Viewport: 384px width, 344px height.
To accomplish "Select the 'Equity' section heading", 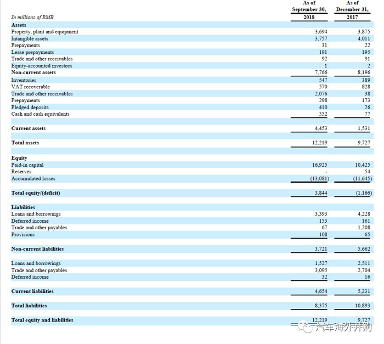I will [x=19, y=158].
